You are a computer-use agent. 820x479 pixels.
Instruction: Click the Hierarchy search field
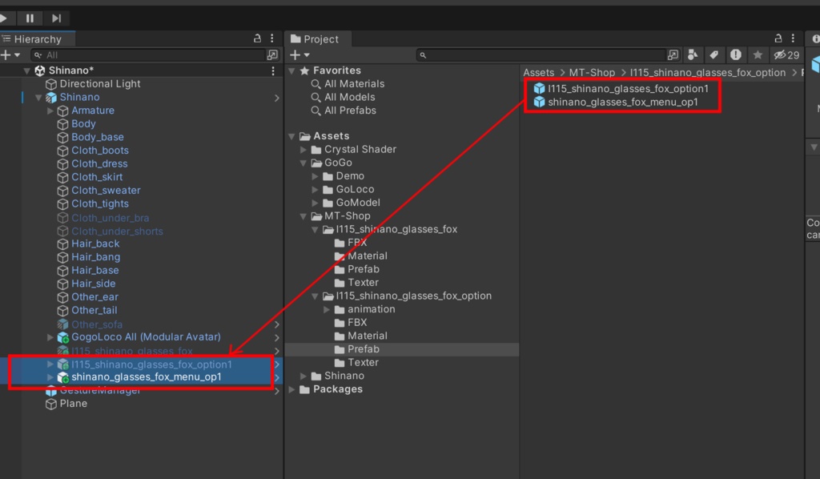tap(148, 55)
